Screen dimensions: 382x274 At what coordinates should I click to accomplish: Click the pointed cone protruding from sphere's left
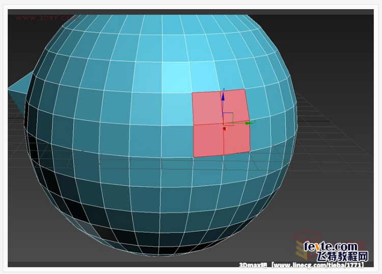pyautogui.click(x=20, y=92)
